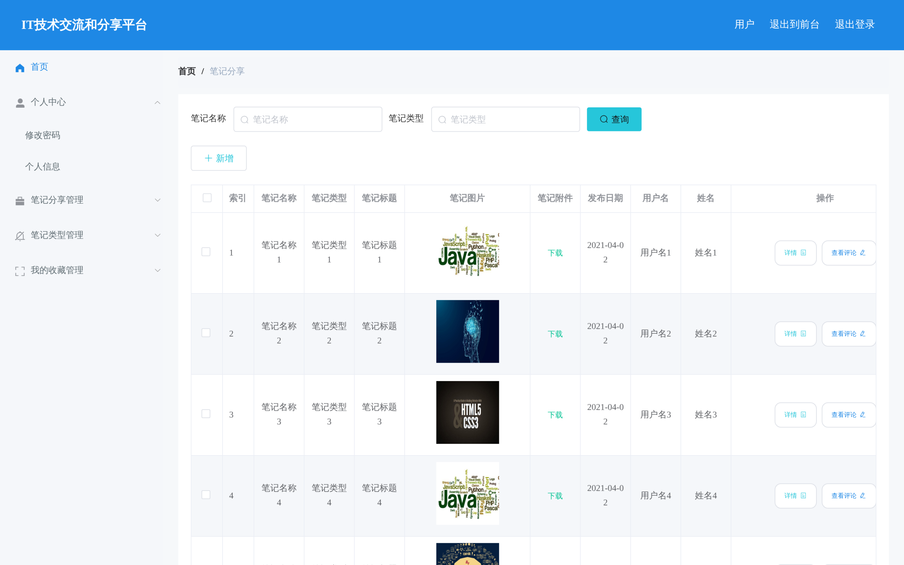The image size is (904, 565).
Task: Click the 首页 breadcrumb link
Action: (x=187, y=71)
